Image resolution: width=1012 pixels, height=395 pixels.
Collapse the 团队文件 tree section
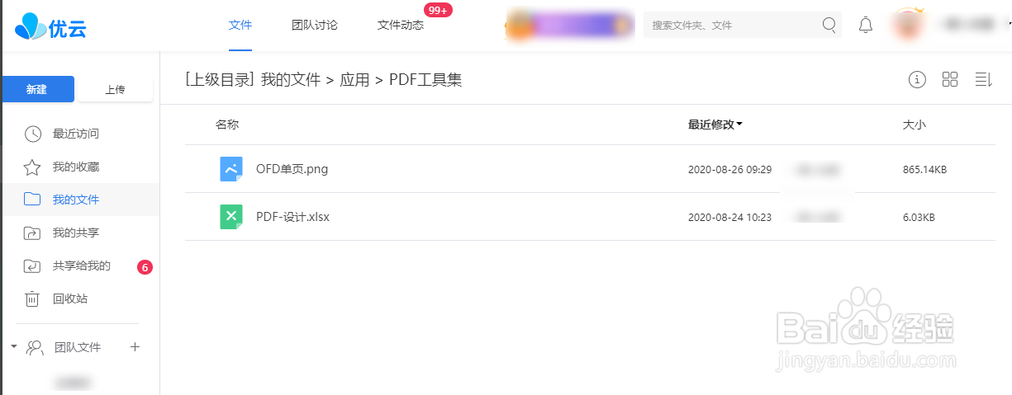pos(13,347)
